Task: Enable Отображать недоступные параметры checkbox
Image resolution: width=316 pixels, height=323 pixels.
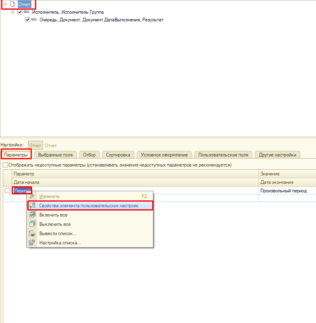Action: (x=5, y=165)
